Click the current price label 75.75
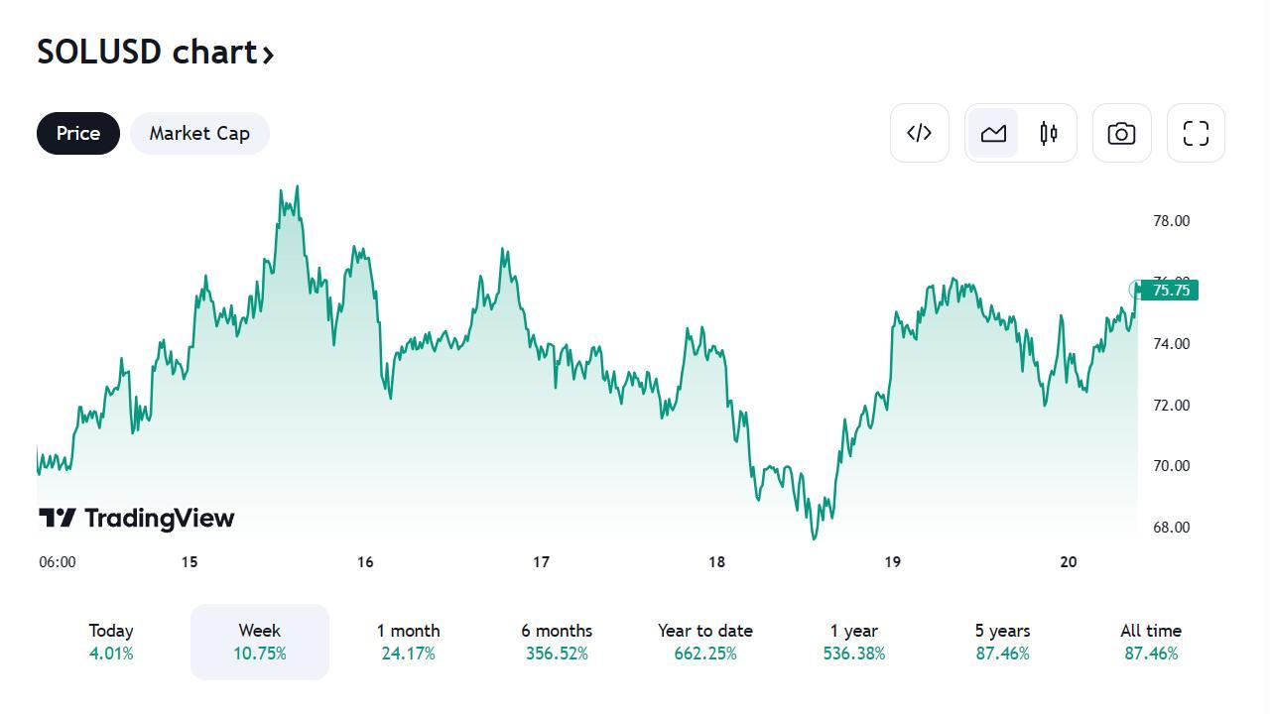 (1171, 291)
